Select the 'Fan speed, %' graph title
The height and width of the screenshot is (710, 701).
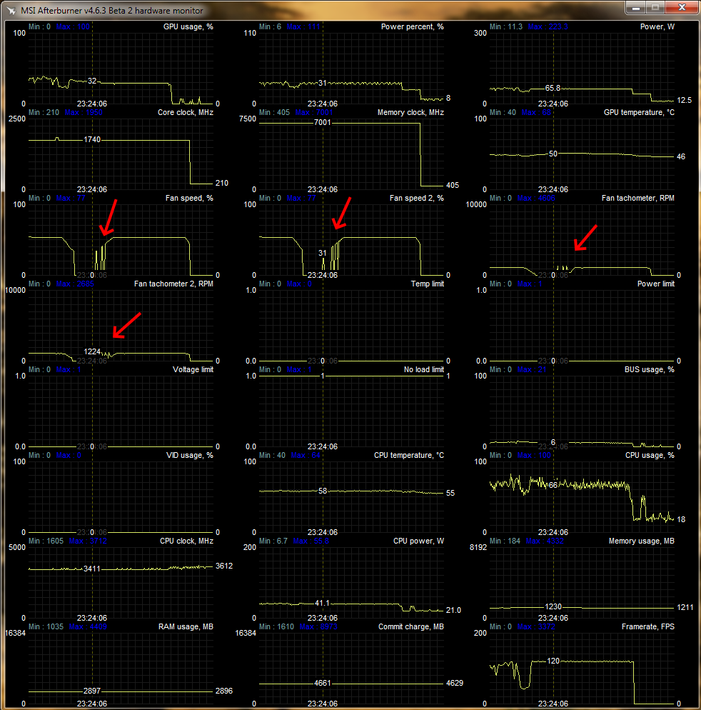pos(189,198)
